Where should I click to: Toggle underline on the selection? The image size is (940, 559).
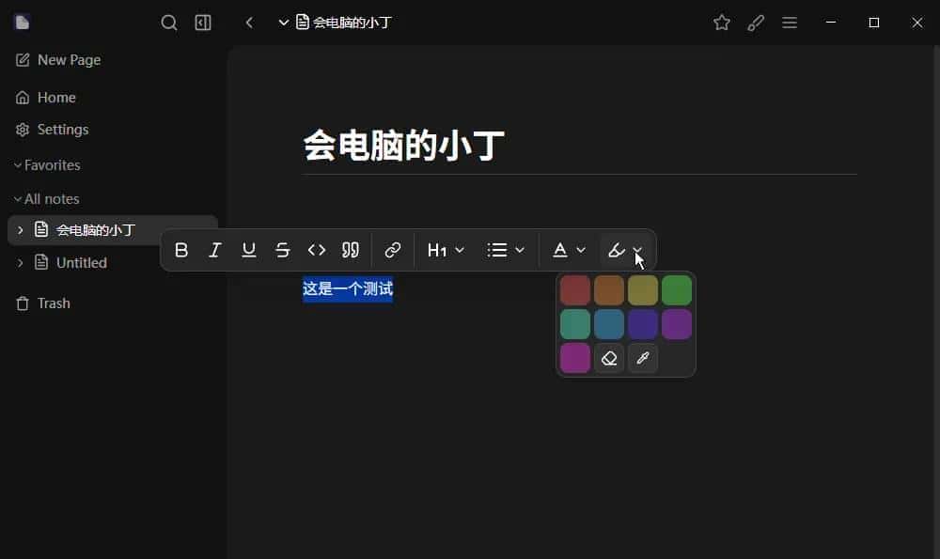point(249,250)
